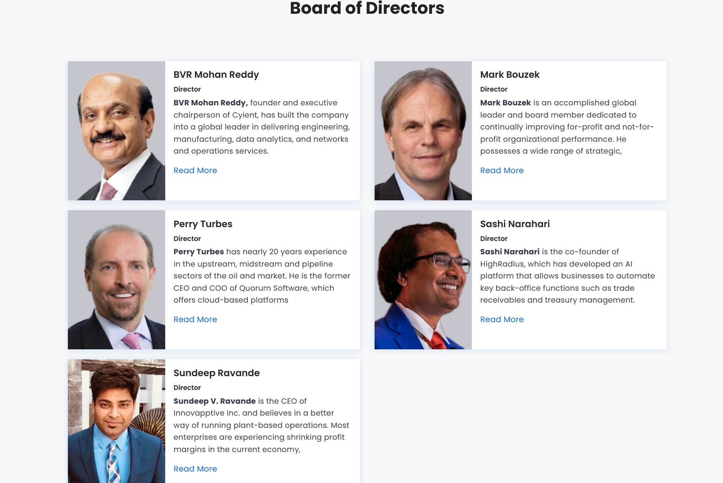Click Read More under Mark Bouzek's bio
Screen dimensions: 723x483
(502, 170)
